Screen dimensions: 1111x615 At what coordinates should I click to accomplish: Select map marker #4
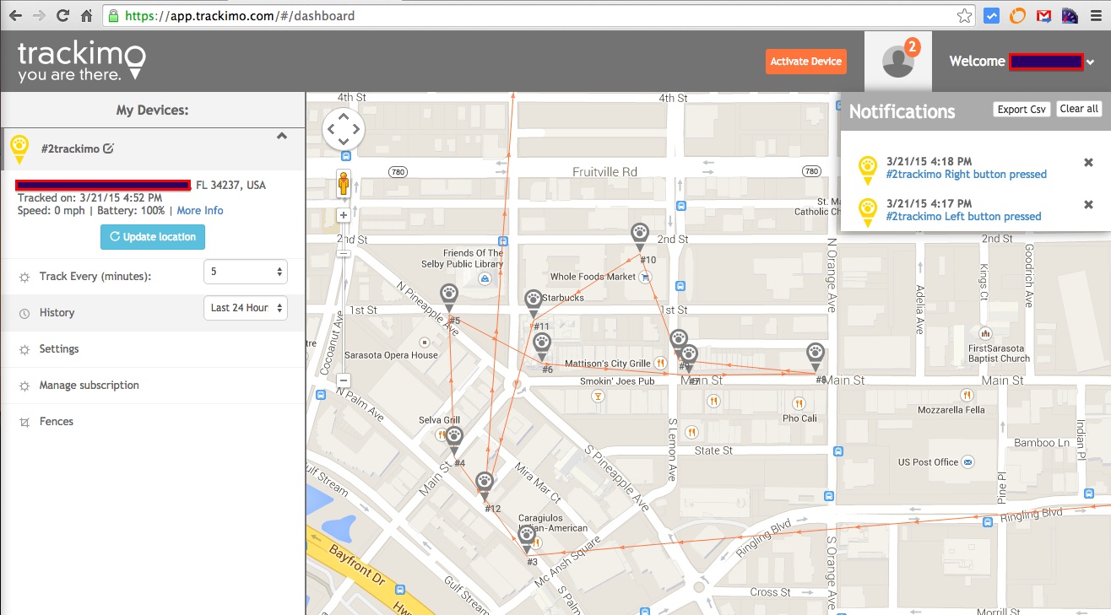[454, 441]
